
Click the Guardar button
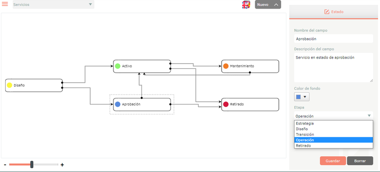click(333, 161)
